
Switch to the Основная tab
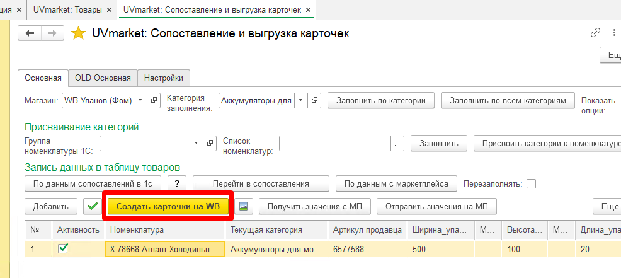point(43,78)
